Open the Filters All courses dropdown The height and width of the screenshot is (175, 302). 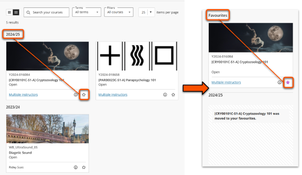(118, 12)
